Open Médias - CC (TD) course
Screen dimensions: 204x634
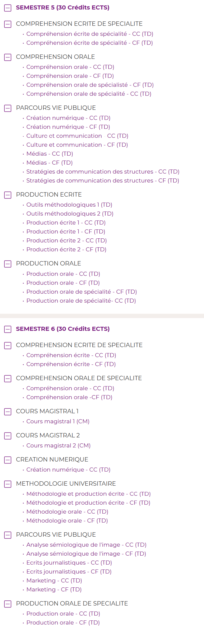point(50,154)
